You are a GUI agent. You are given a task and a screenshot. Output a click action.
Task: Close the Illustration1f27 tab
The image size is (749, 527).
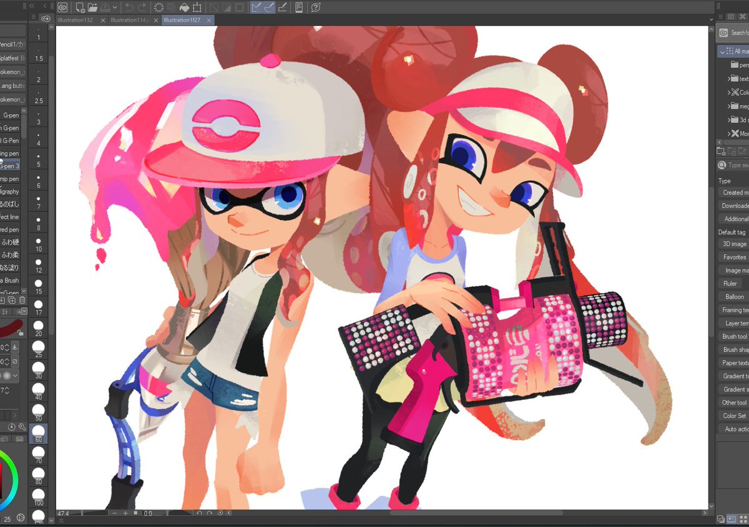(210, 20)
